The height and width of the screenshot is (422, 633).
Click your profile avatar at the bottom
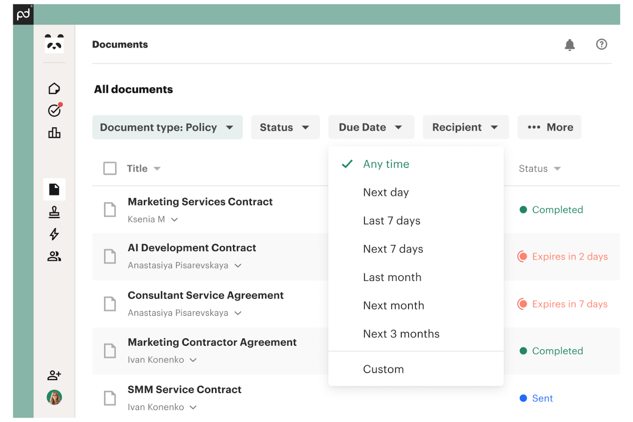tap(54, 397)
